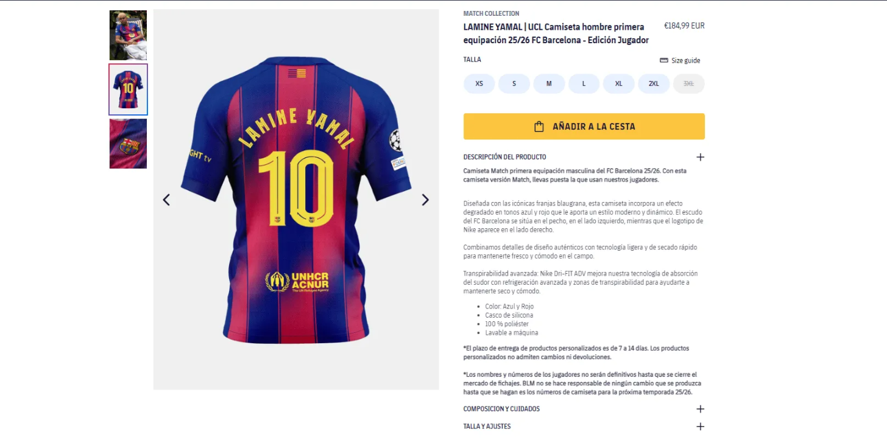Viewport: 887px width, 443px height.
Task: Choose size 2XL
Action: [654, 83]
